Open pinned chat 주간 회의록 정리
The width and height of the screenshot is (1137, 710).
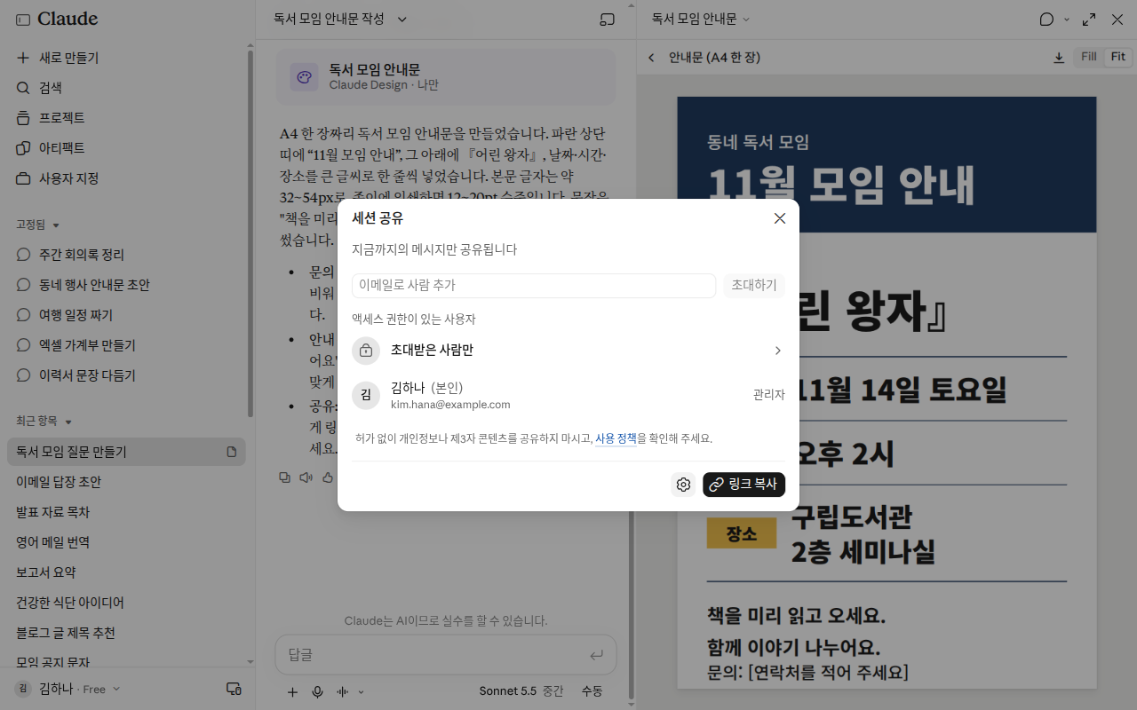pyautogui.click(x=127, y=255)
